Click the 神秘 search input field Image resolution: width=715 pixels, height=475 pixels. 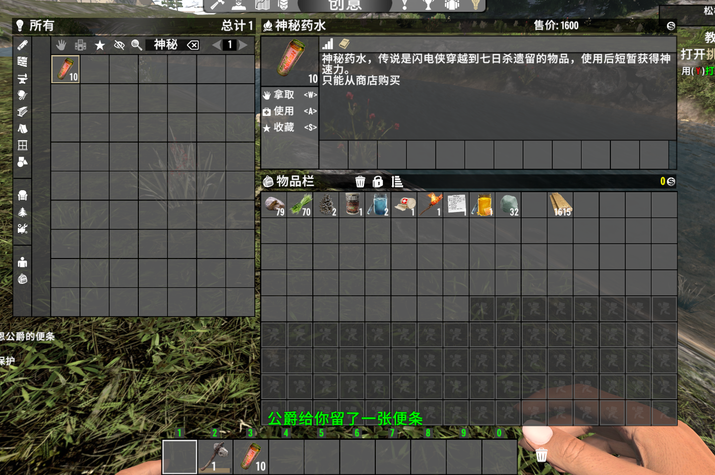coord(166,45)
